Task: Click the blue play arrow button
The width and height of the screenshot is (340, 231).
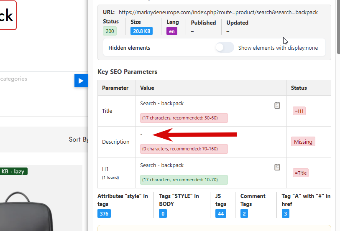Action: [x=81, y=81]
